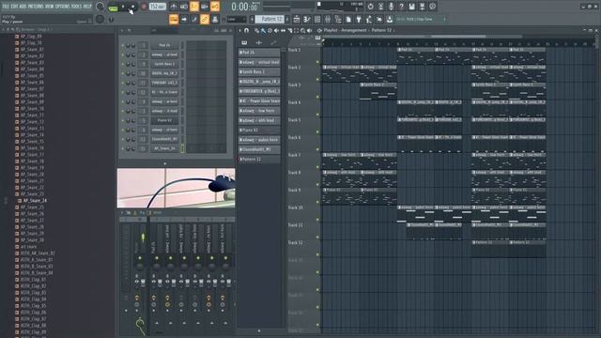The width and height of the screenshot is (601, 338).
Task: Toggle the green pattern/song mode switch
Action: click(x=113, y=8)
